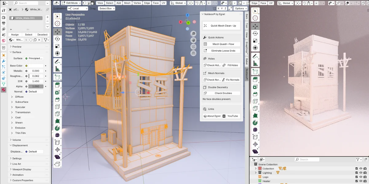Open the Local transform orientation dropdown
Image resolution: width=369 pixels, height=184 pixels.
coord(78,8)
